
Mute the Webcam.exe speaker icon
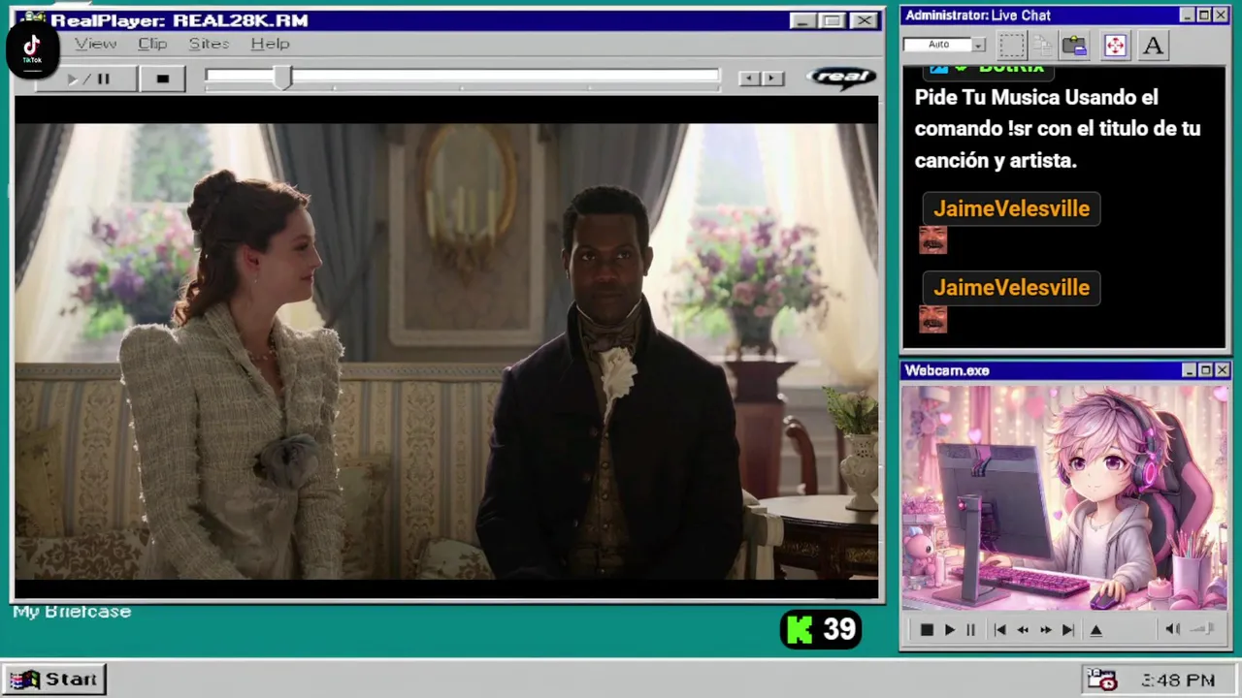[1172, 629]
